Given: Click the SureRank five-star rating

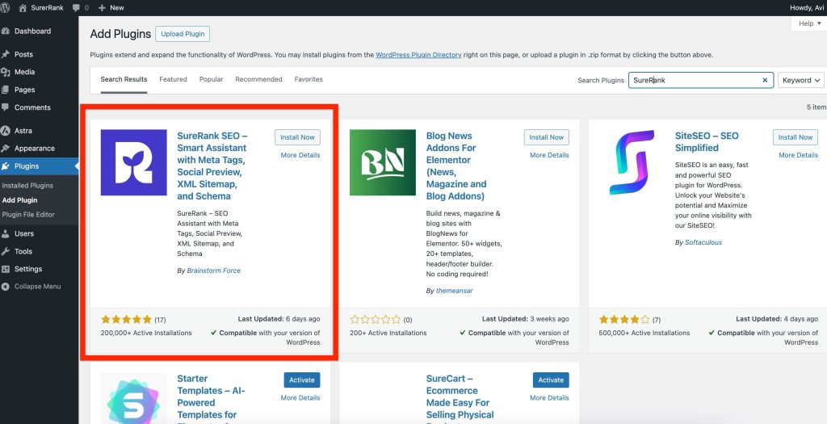Looking at the screenshot, I should tap(126, 320).
